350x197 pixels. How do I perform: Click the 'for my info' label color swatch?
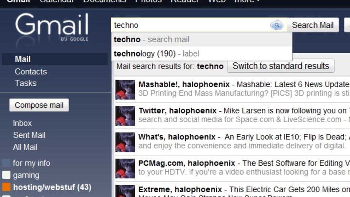(6, 163)
